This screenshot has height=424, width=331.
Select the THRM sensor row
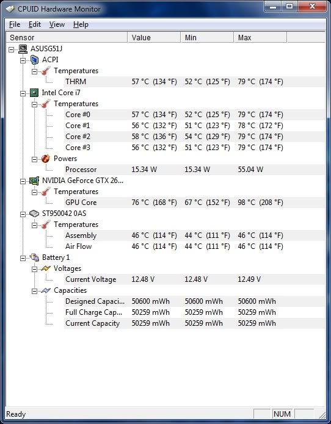[194, 82]
